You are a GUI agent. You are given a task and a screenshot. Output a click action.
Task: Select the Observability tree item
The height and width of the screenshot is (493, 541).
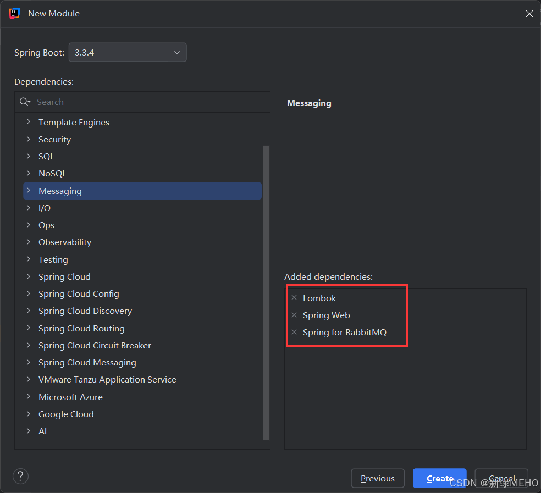[x=65, y=242]
